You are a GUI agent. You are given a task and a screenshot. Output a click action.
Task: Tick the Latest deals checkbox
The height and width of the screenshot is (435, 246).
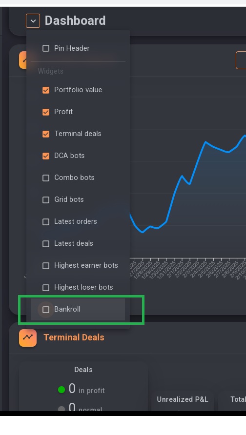tap(46, 243)
